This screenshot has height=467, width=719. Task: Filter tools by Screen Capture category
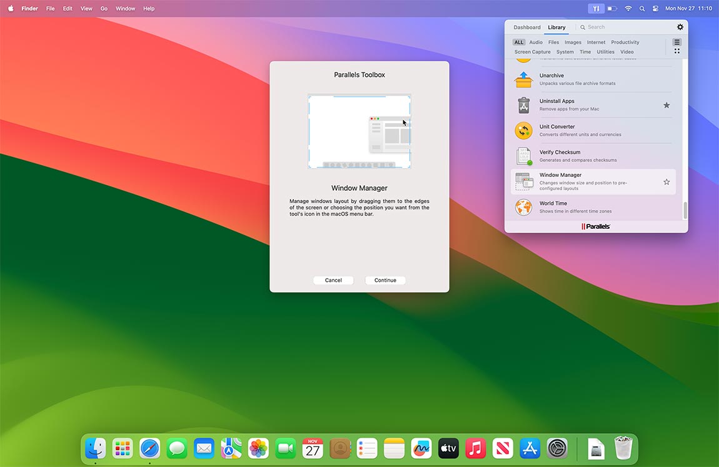[x=532, y=52]
